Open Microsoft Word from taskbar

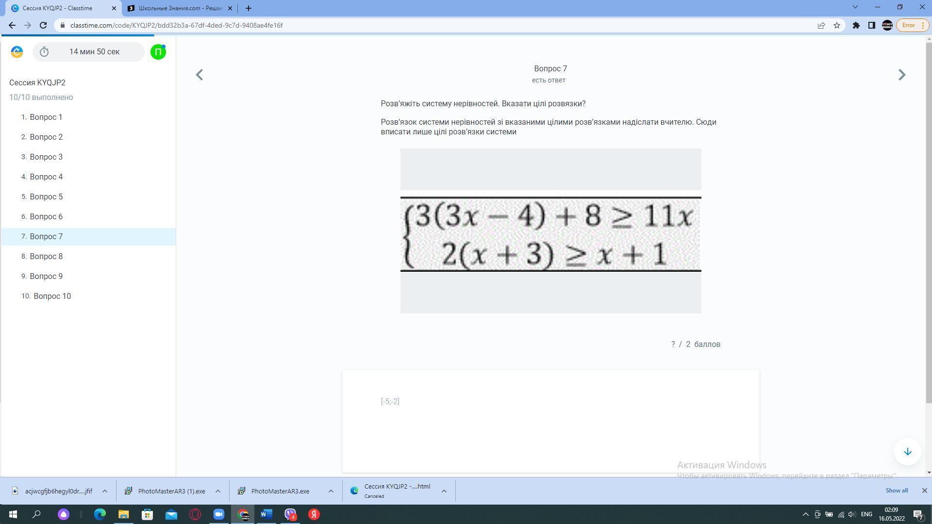click(266, 514)
